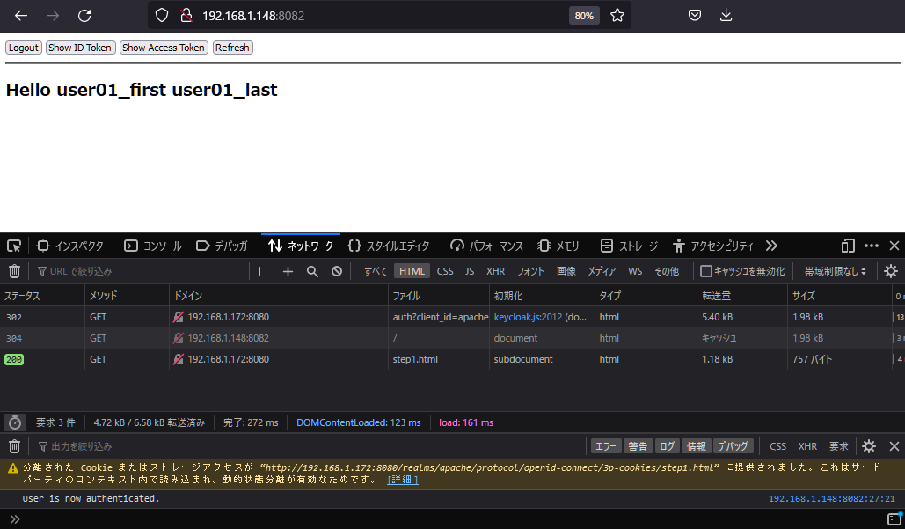Viewport: 905px width, 529px height.
Task: Switch to the コンソール tab
Action: click(153, 246)
